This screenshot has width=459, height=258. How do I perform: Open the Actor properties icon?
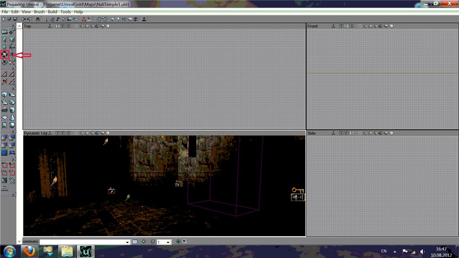99,19
